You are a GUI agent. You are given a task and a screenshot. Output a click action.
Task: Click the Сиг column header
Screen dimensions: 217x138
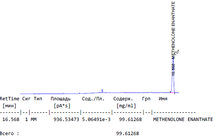(x=27, y=99)
